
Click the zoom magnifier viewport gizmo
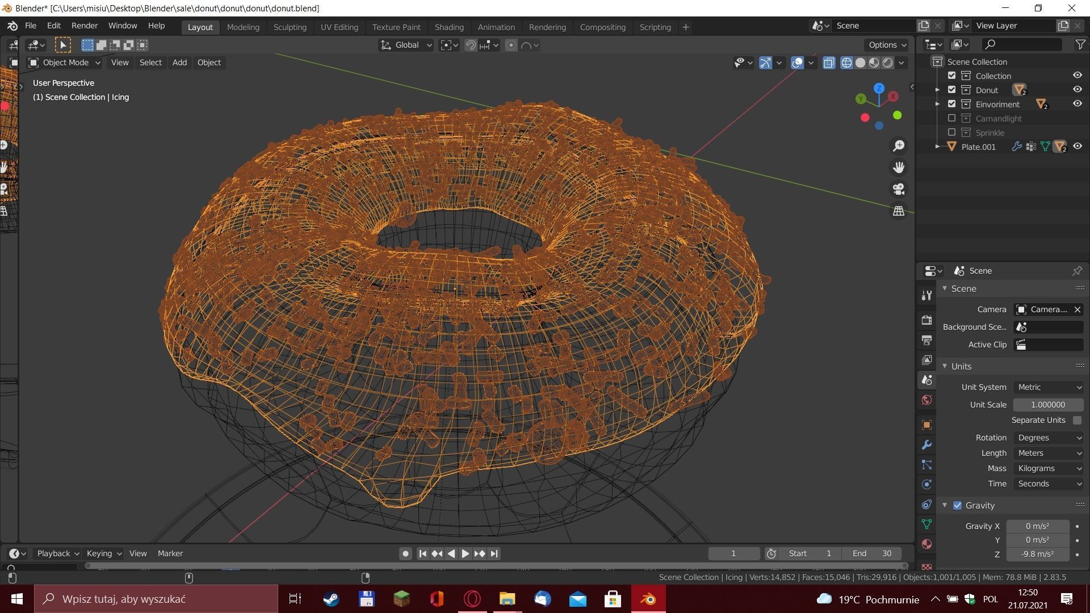tap(899, 146)
